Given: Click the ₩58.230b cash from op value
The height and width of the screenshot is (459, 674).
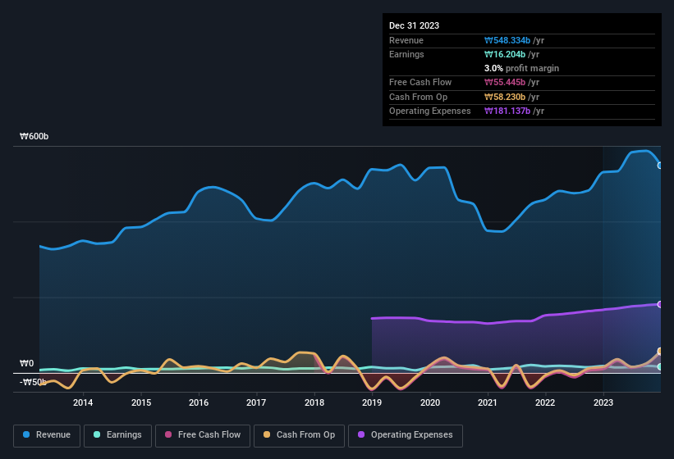Looking at the screenshot, I should click(505, 97).
